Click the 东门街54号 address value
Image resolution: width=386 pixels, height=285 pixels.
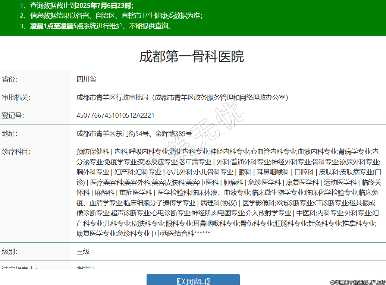click(134, 134)
